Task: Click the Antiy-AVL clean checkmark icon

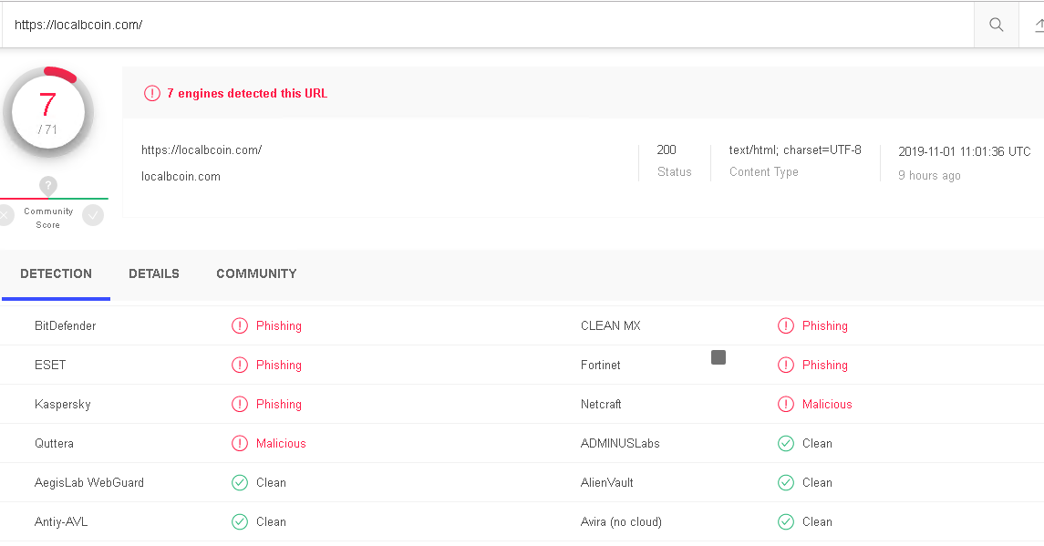Action: click(x=240, y=522)
